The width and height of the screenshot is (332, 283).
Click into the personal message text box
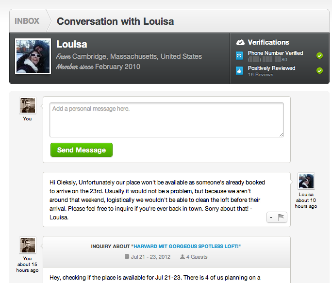tap(166, 119)
